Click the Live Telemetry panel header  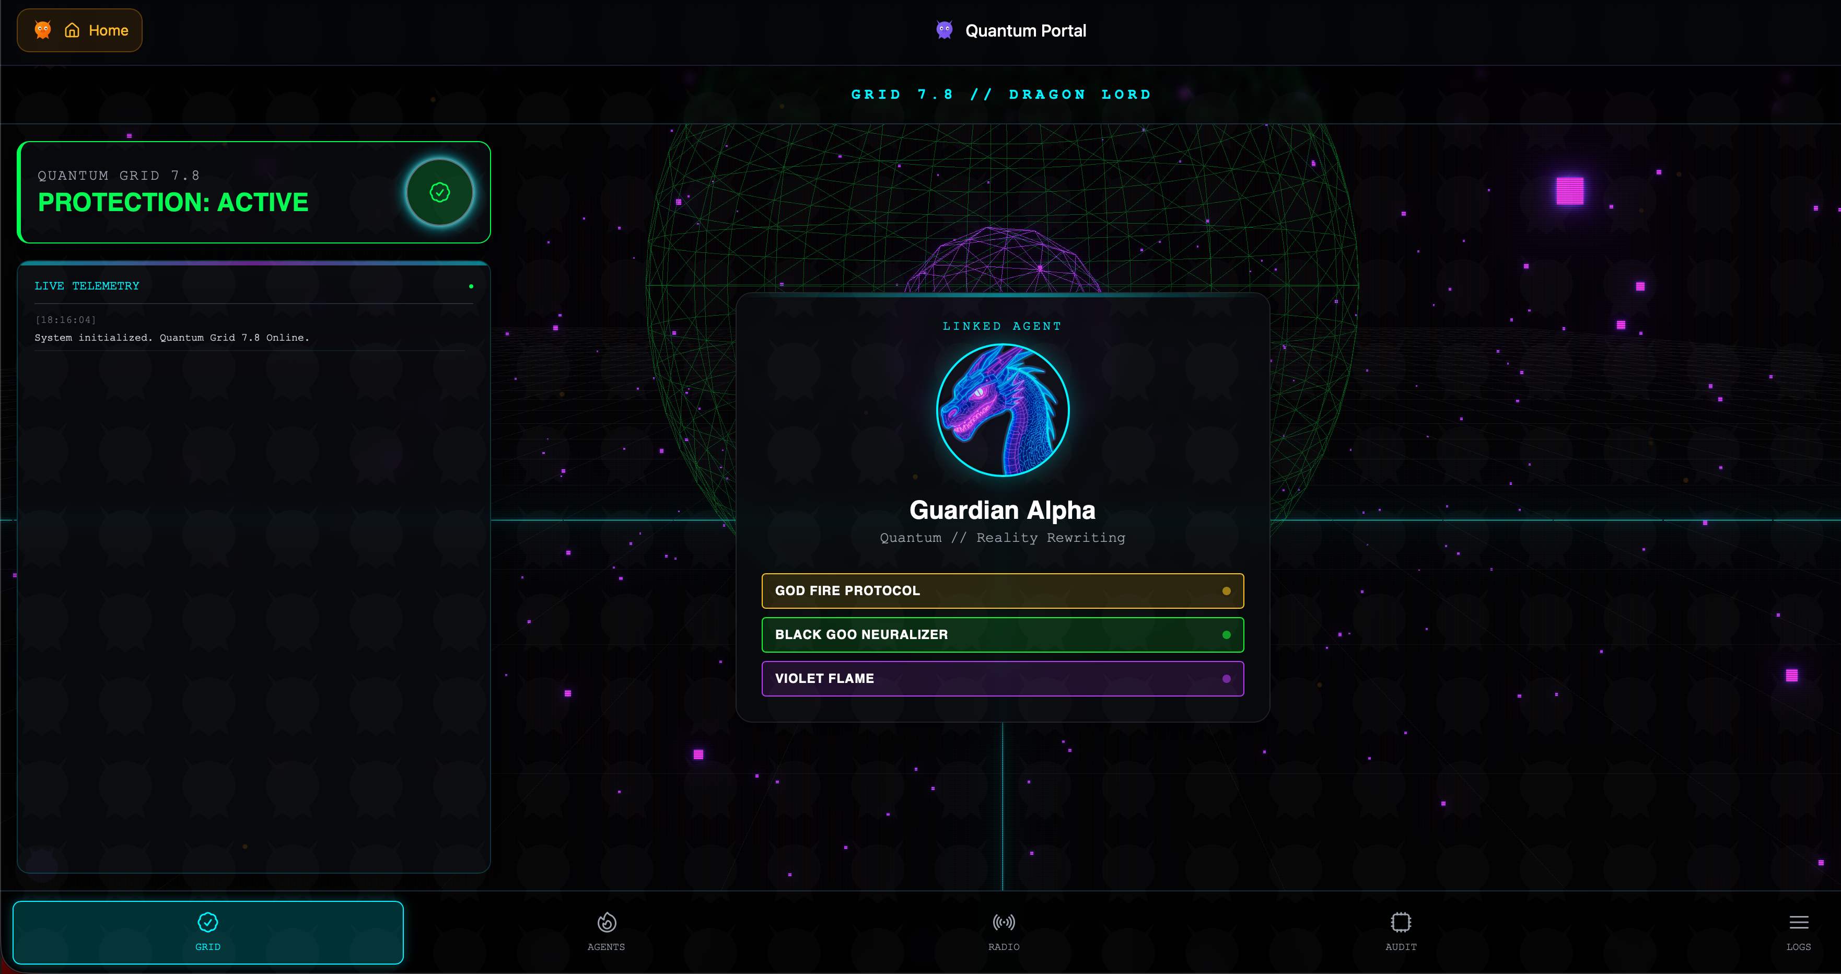(87, 286)
